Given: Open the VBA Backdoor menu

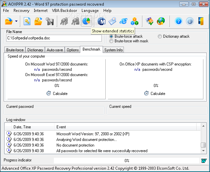Looking at the screenshot, I should click(x=64, y=11).
